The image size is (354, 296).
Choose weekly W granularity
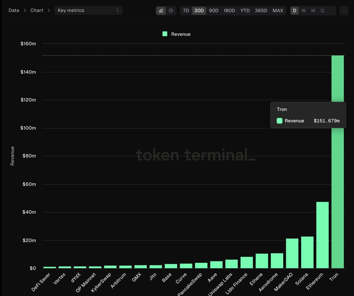(x=304, y=11)
